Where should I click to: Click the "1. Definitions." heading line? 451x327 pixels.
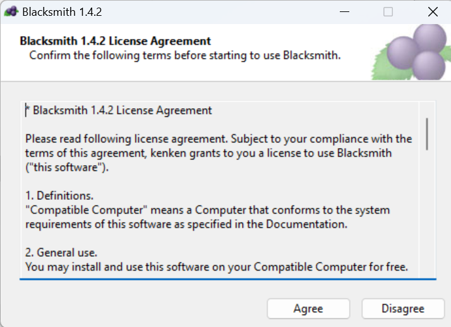61,196
